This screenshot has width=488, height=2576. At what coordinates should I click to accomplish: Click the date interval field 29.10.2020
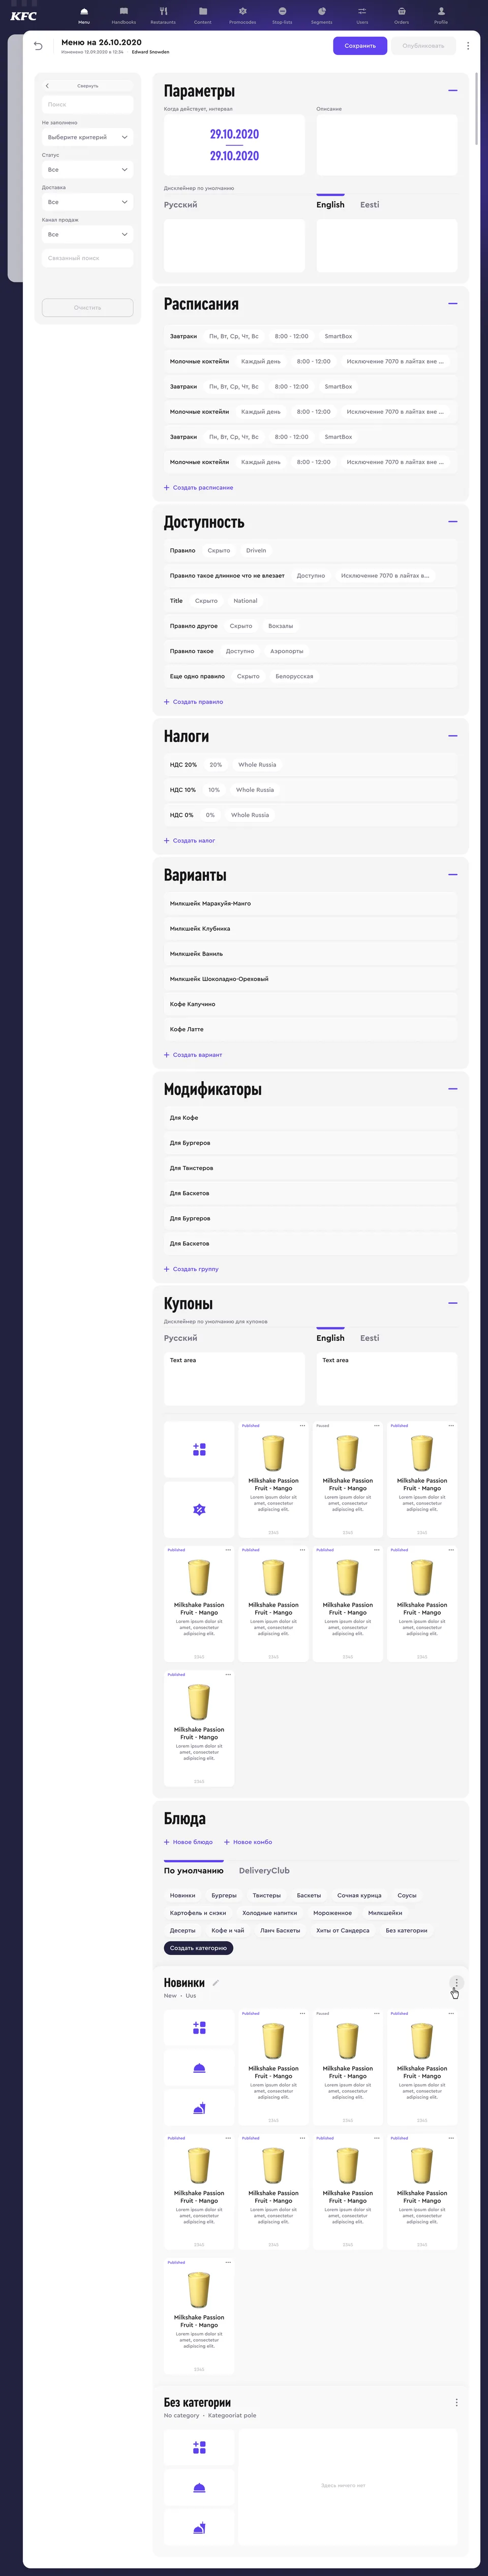[234, 145]
